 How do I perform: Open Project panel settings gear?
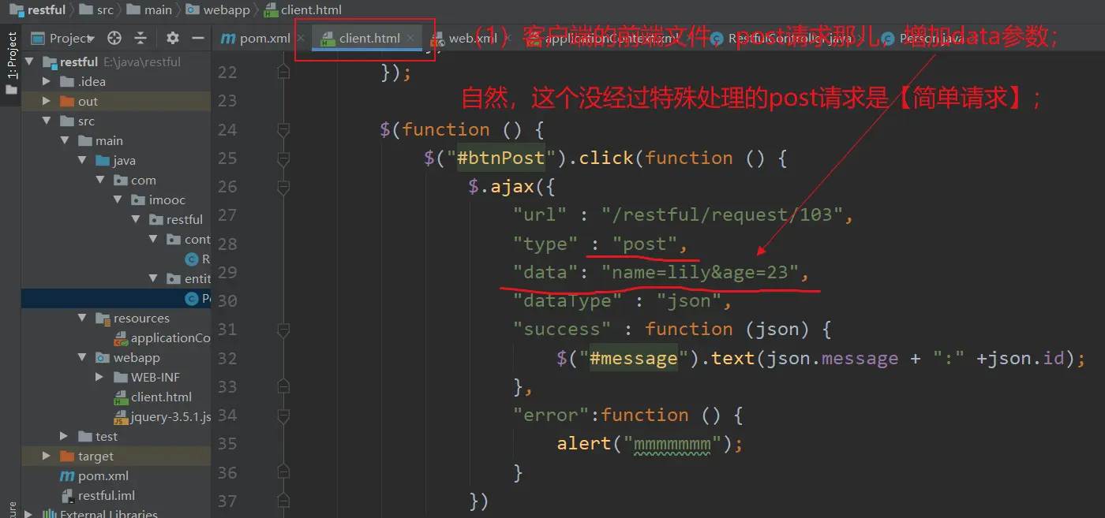tap(173, 38)
